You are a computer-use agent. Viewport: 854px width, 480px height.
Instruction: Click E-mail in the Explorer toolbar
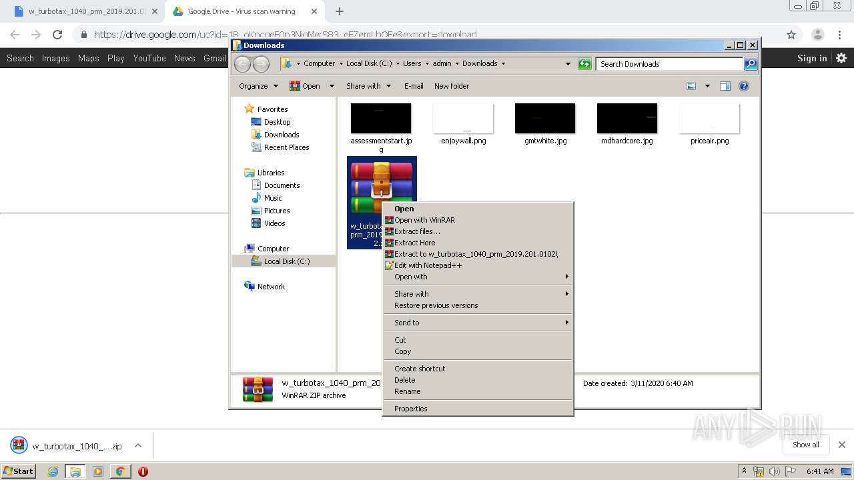414,86
